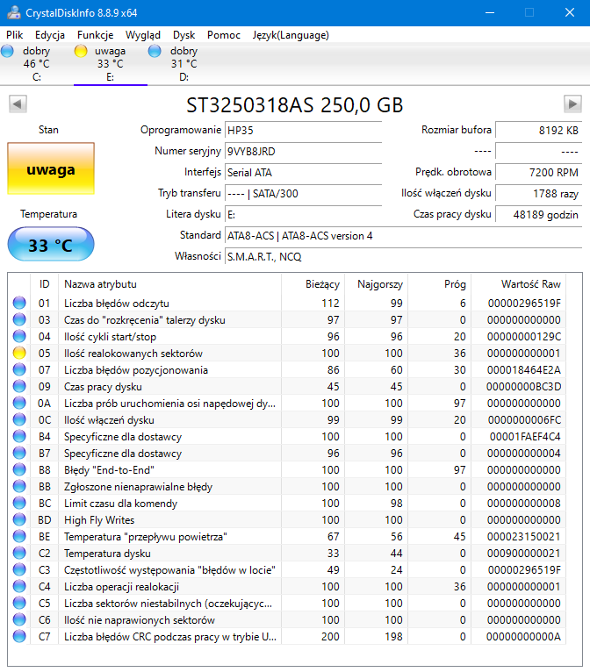Click the 1788 razy power-on count field
The height and width of the screenshot is (672, 590).
pos(538,193)
